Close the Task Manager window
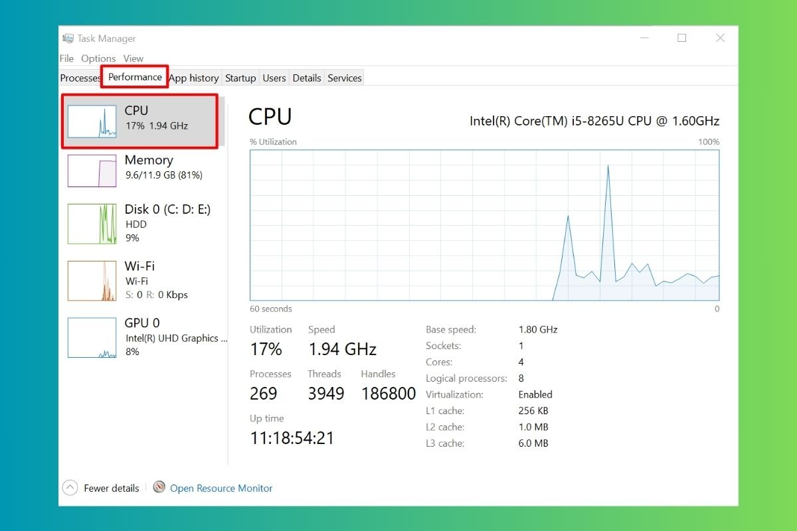Image resolution: width=797 pixels, height=531 pixels. pos(720,38)
